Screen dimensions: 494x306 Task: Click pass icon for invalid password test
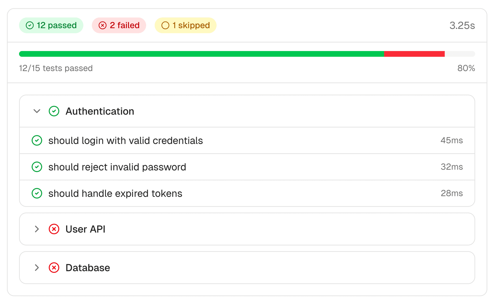(37, 167)
